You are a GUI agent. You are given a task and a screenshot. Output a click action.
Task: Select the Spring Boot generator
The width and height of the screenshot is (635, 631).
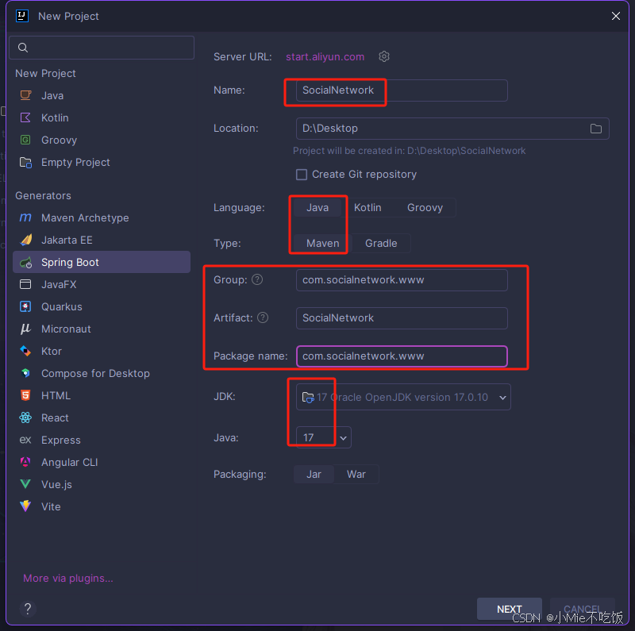coord(102,262)
